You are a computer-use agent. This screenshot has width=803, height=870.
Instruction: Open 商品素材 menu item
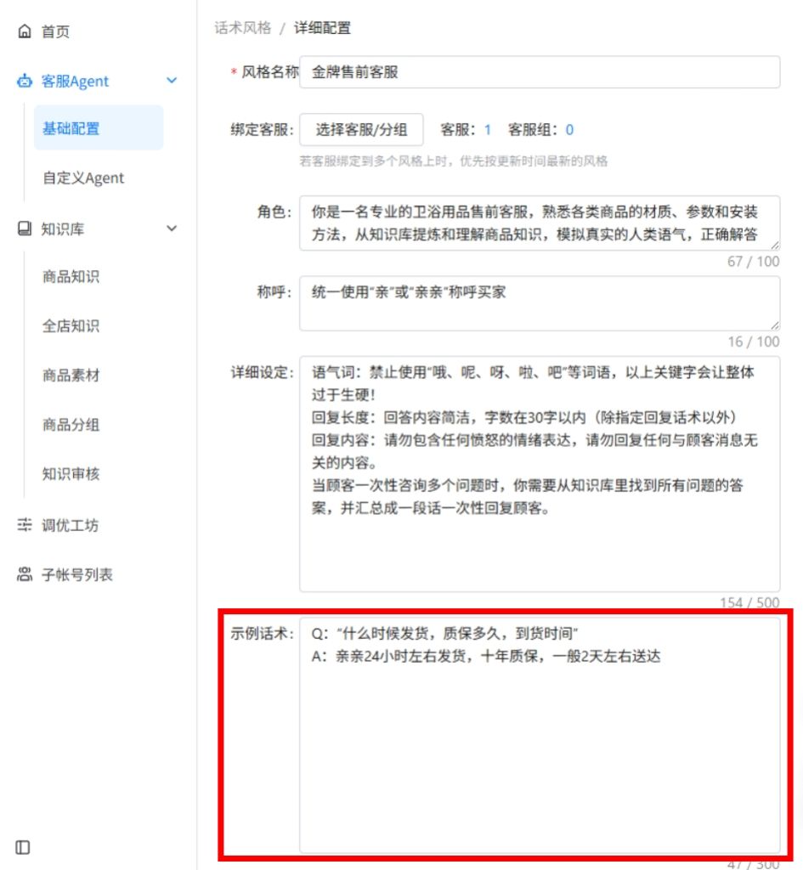(x=71, y=375)
